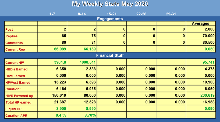The image size is (220, 122).
Task: Select the "HBD's Earned" row label
Action: point(16,69)
